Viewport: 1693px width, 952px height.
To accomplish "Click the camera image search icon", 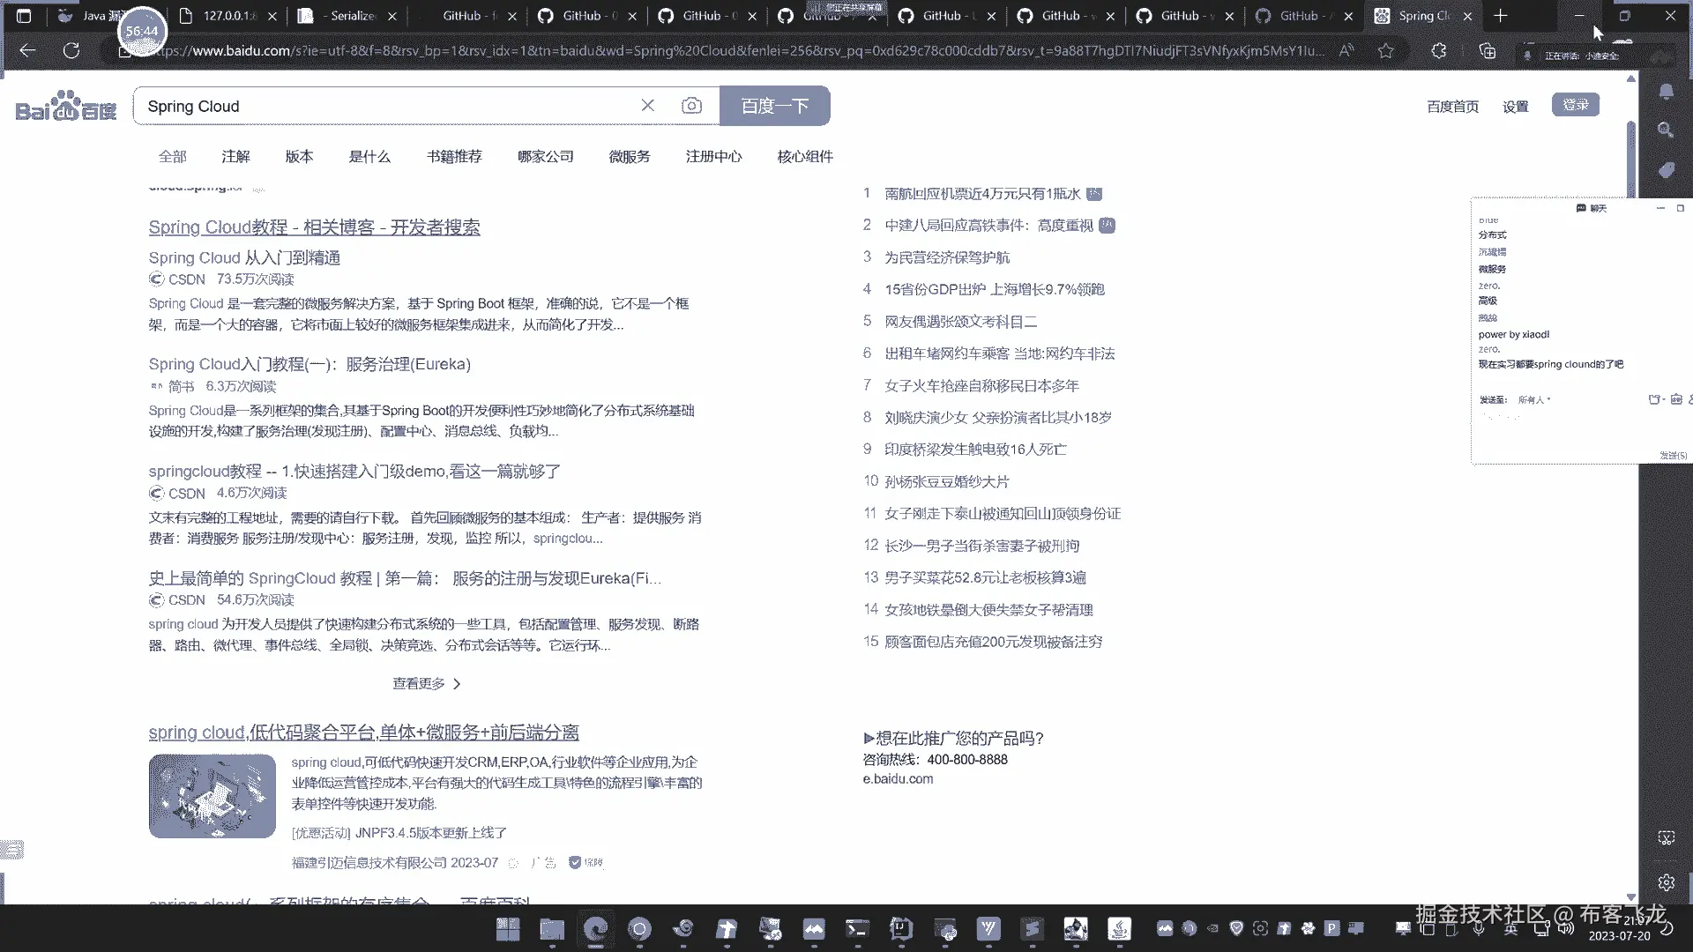I will (x=691, y=106).
